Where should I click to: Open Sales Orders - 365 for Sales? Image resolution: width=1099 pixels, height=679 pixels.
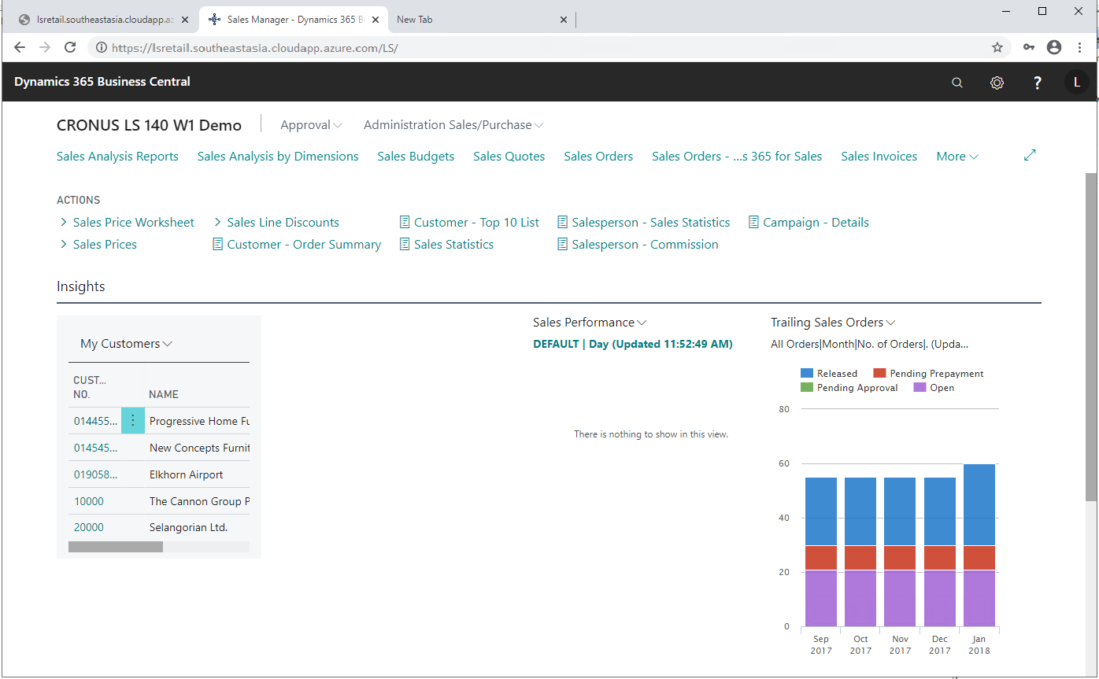click(737, 157)
